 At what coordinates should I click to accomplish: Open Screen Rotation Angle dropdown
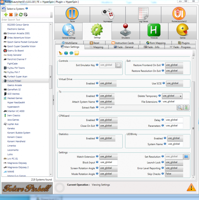tap(108, 168)
